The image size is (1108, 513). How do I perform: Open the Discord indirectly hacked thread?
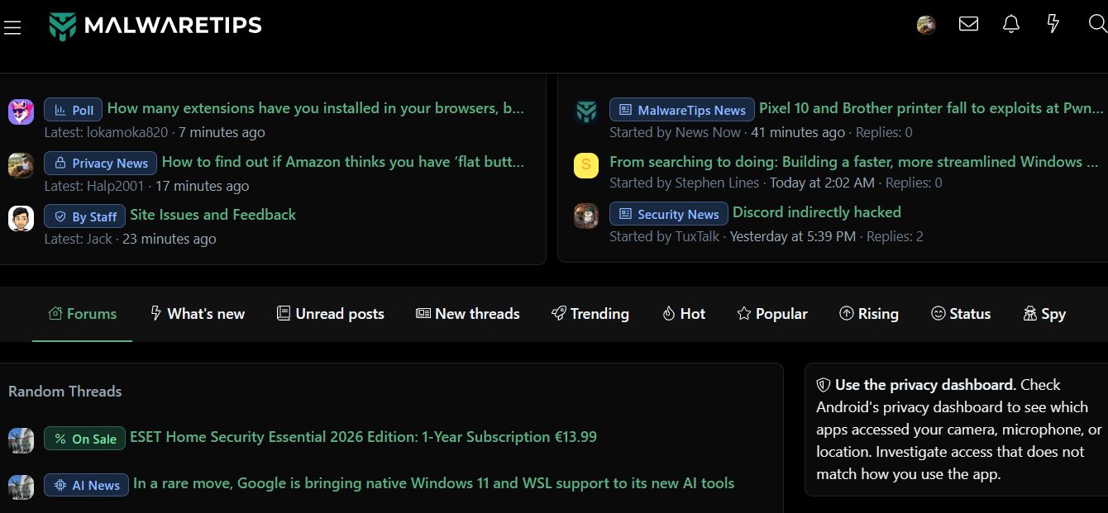click(x=817, y=212)
